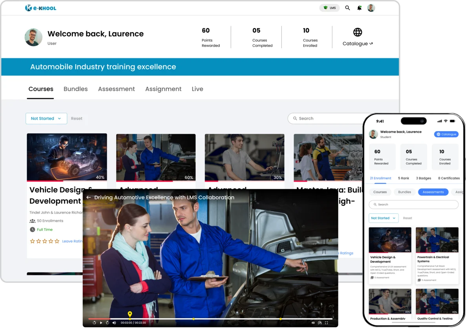Open video playback settings icon

click(x=320, y=323)
